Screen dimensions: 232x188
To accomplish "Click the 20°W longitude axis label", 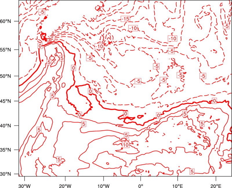I will click(65, 186).
